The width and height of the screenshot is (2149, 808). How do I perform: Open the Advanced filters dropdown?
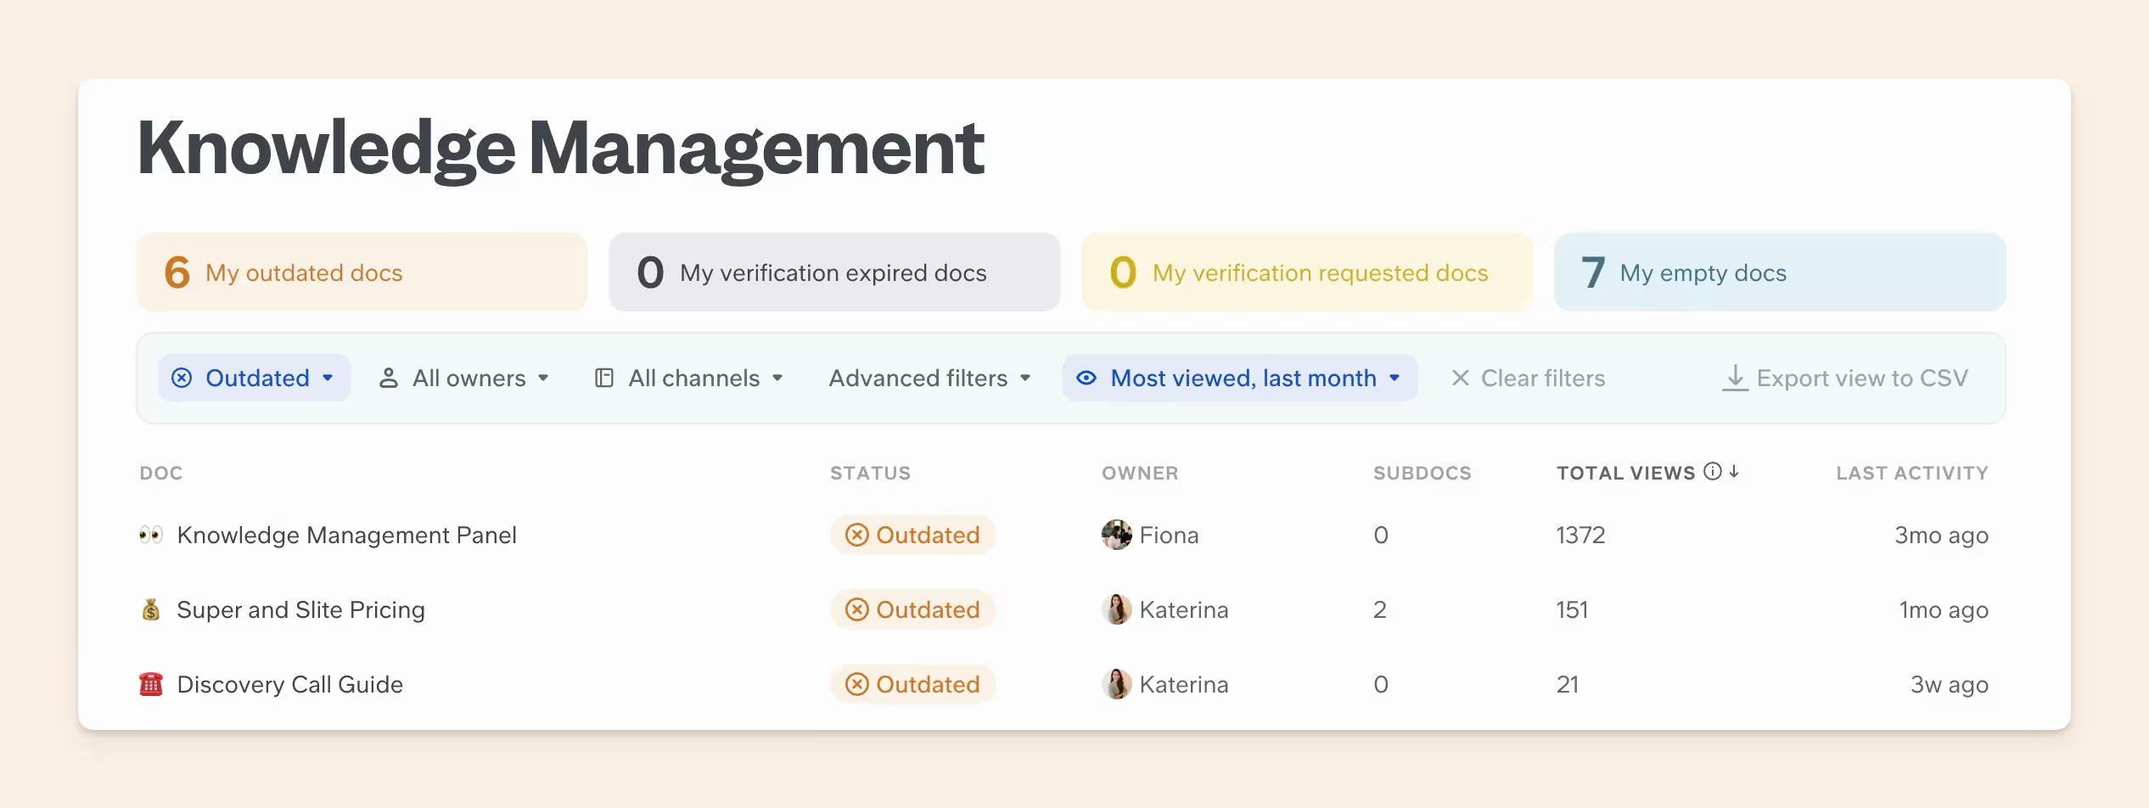coord(929,378)
